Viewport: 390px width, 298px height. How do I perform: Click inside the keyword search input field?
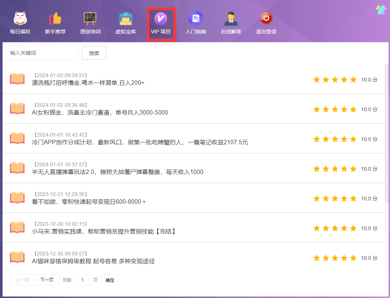tap(42, 52)
